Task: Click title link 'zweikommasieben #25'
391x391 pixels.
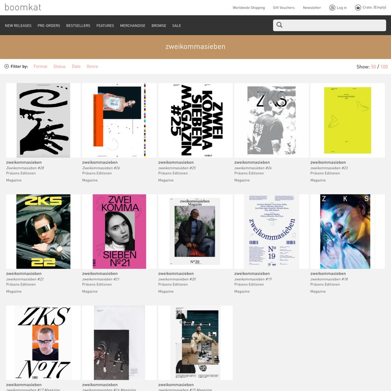Action: [x=177, y=168]
